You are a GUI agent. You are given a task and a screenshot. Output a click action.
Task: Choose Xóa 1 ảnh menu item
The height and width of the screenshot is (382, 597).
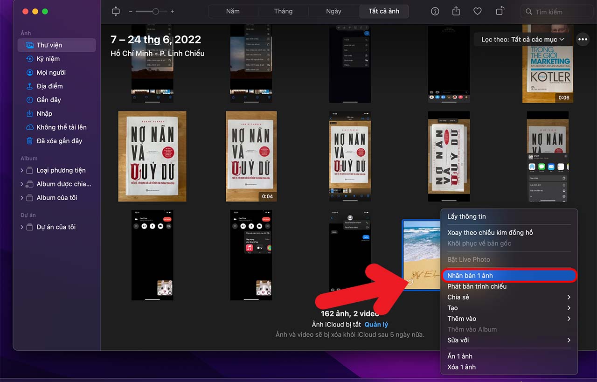[x=509, y=367]
